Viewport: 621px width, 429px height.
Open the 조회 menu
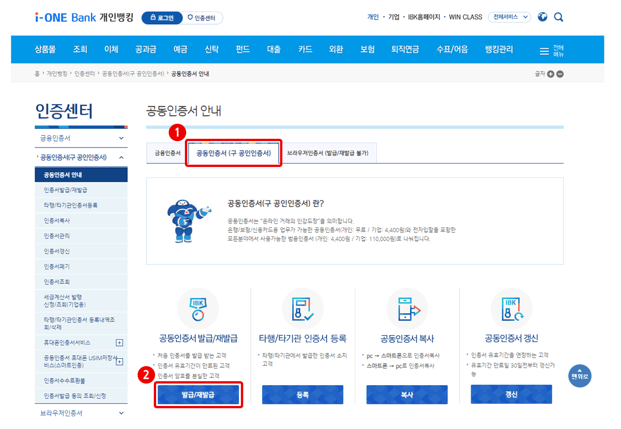tap(79, 50)
